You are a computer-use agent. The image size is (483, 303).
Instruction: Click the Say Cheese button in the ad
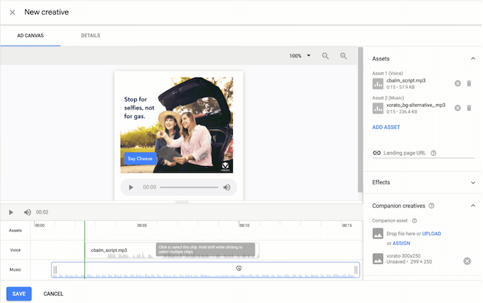(x=140, y=159)
